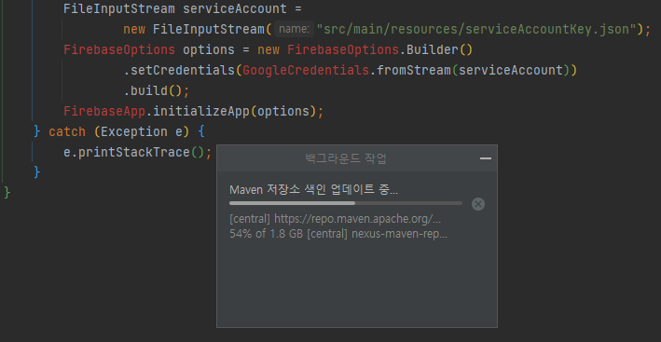The height and width of the screenshot is (342, 661).
Task: Click the 'Maven 저장소 색인 업데이트 중...' label
Action: [x=313, y=190]
